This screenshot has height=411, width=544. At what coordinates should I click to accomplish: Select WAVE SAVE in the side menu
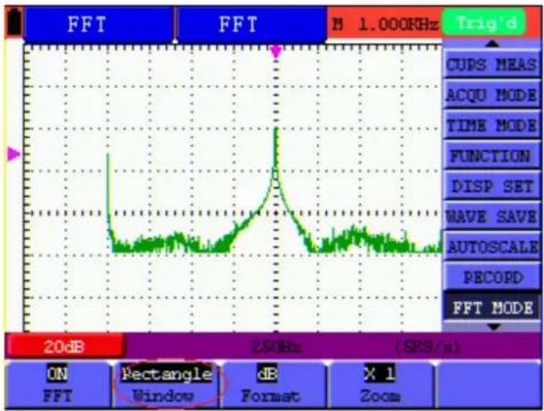point(492,217)
